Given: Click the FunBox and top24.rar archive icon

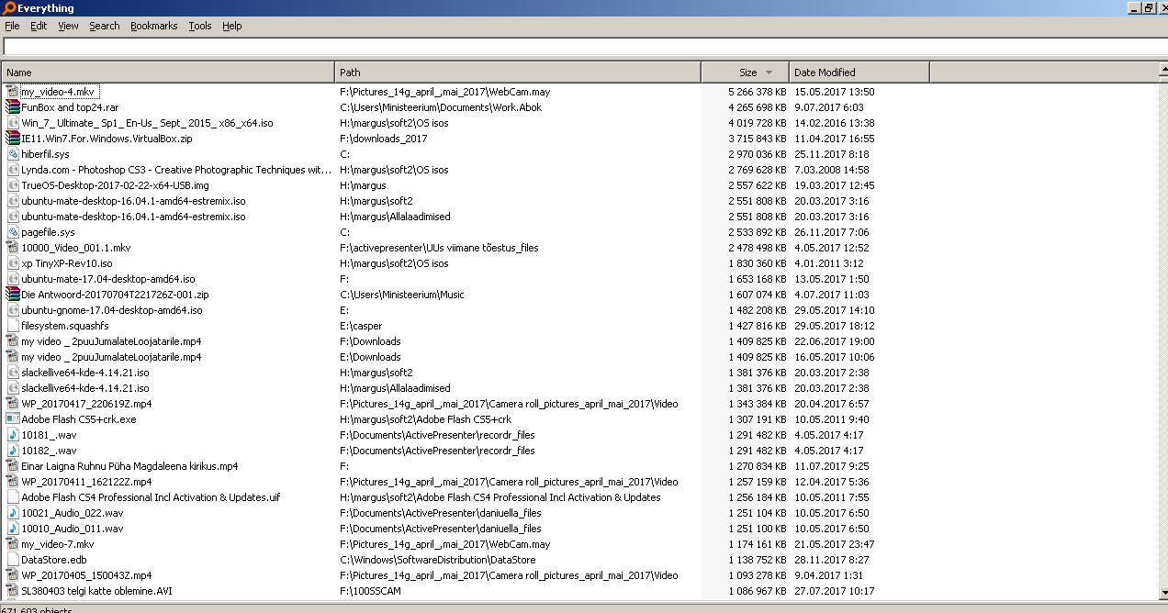Looking at the screenshot, I should point(13,107).
